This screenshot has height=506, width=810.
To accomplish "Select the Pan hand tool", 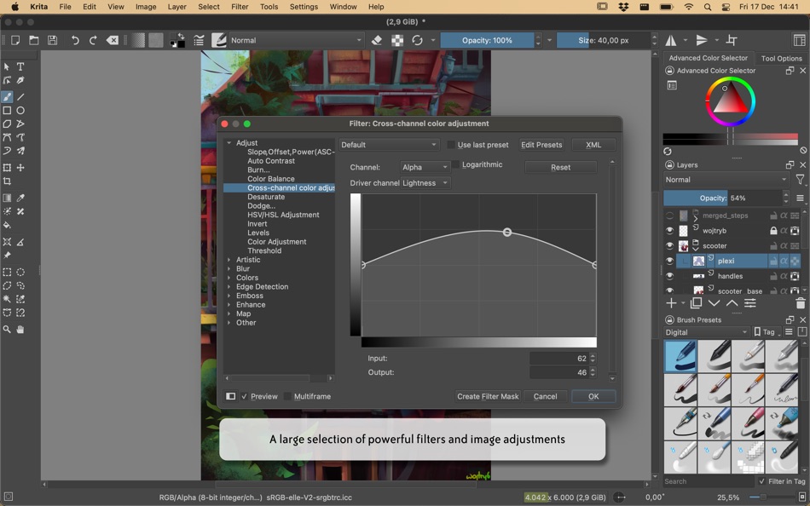I will pyautogui.click(x=20, y=330).
